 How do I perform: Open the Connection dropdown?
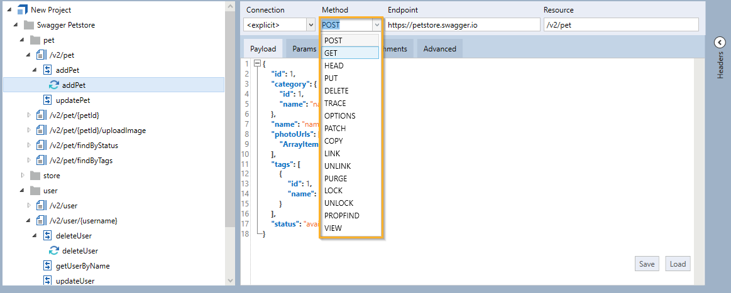point(311,25)
